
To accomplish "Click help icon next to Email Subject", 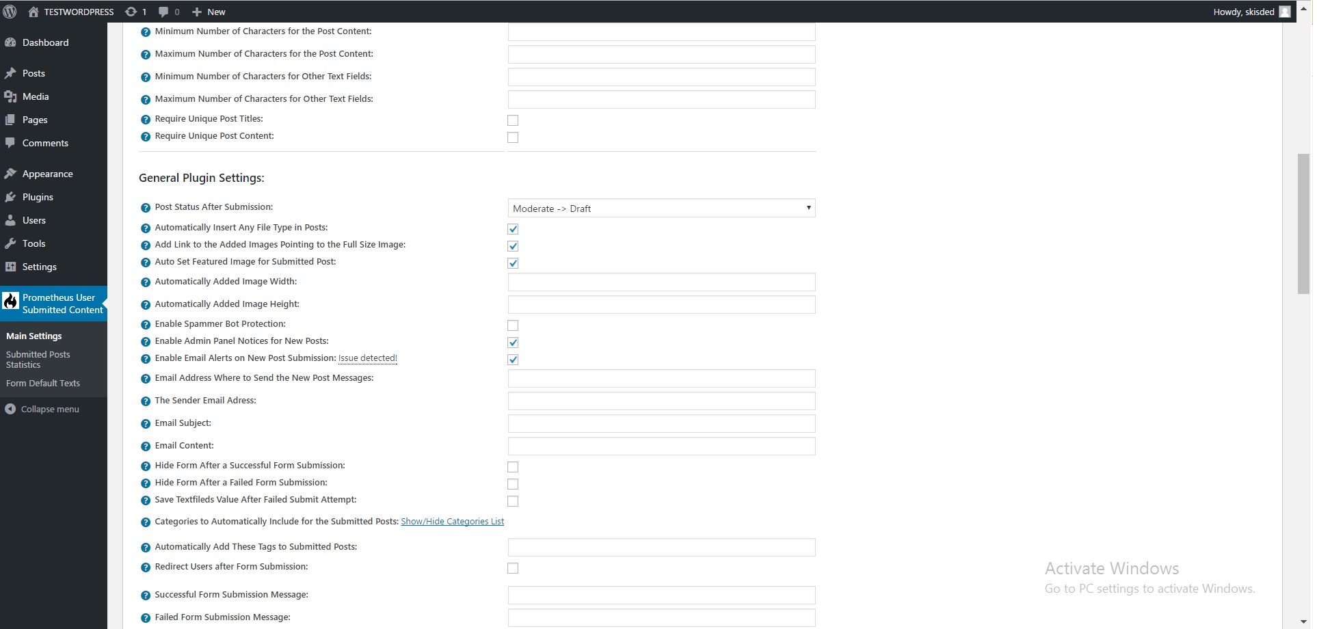I will (x=146, y=424).
